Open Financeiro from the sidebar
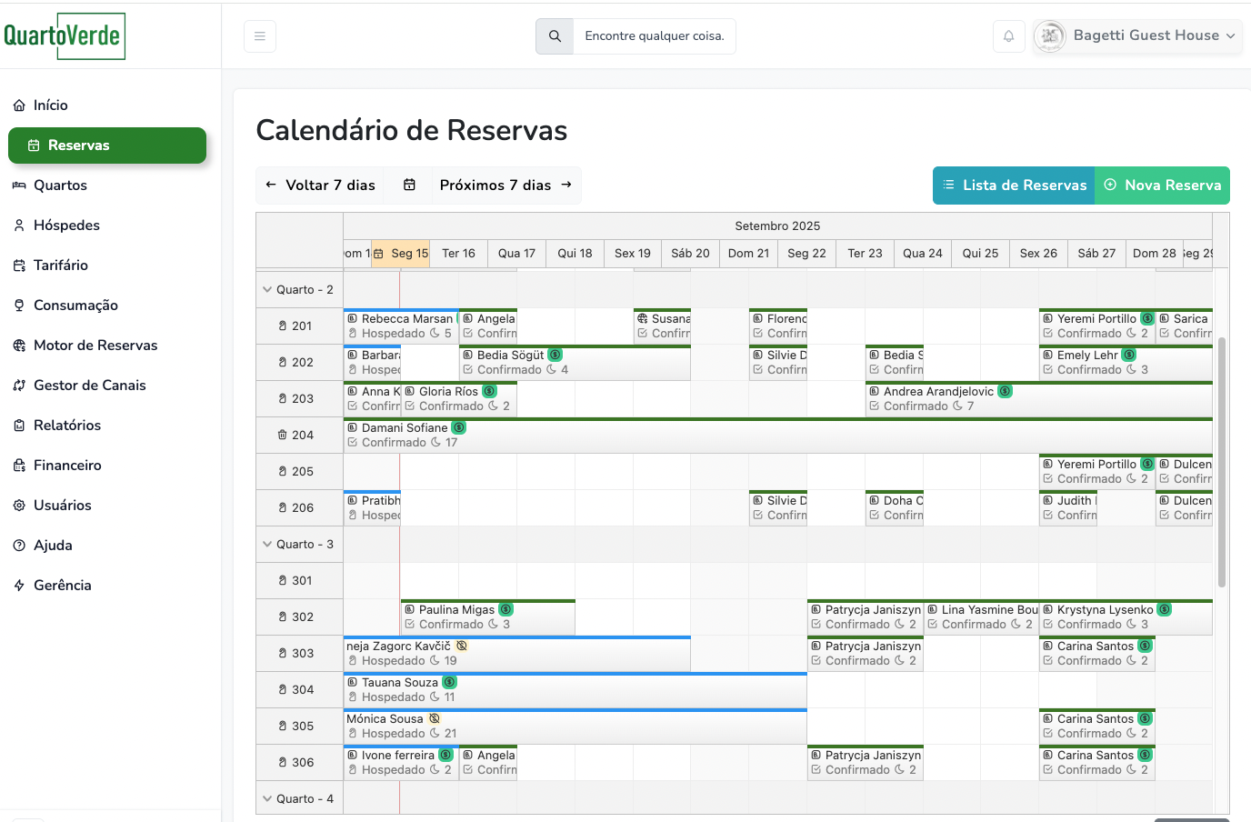The height and width of the screenshot is (822, 1251). (x=67, y=466)
